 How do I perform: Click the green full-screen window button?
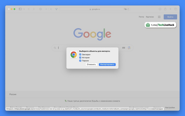click(14, 9)
